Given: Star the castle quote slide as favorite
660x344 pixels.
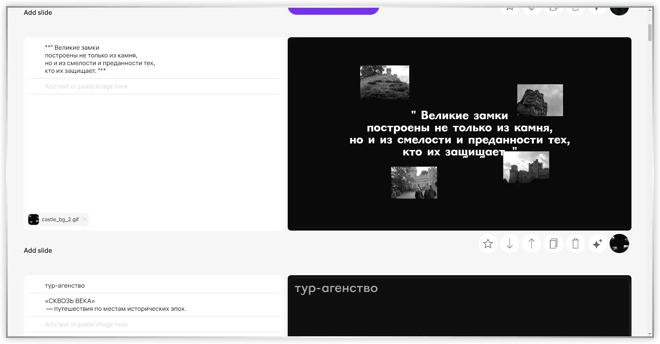Looking at the screenshot, I should [488, 244].
